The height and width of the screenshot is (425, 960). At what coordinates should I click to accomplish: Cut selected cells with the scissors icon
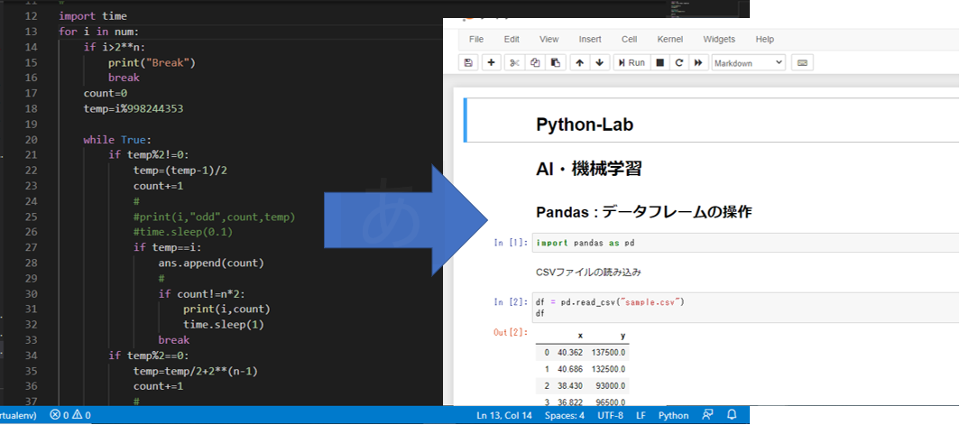513,62
